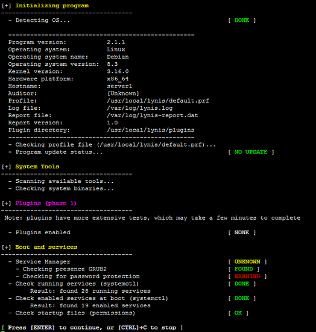Click 'Check running services (systemctl)' line

74,284
